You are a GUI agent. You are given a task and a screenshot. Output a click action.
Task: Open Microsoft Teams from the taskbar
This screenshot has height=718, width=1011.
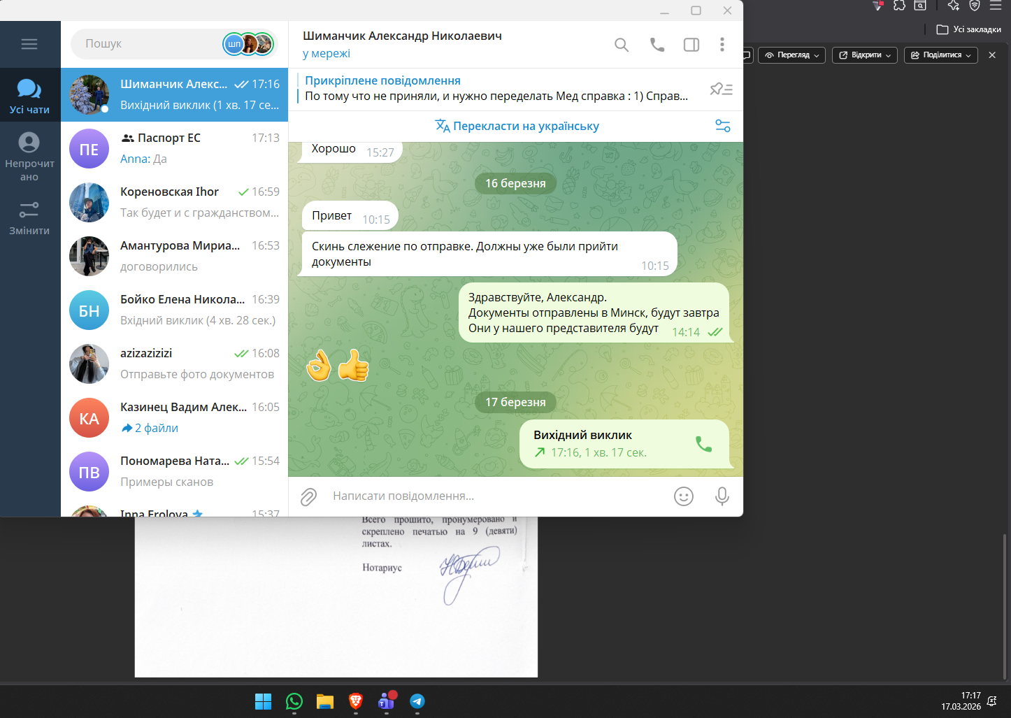pyautogui.click(x=387, y=701)
